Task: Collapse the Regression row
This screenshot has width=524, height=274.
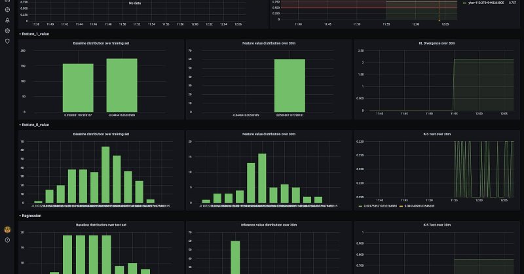Action: pos(30,216)
